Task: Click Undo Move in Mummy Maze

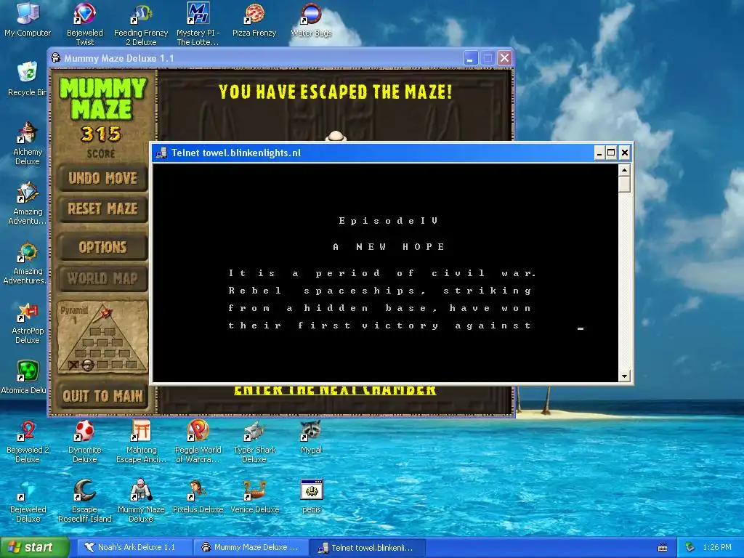Action: pyautogui.click(x=102, y=178)
